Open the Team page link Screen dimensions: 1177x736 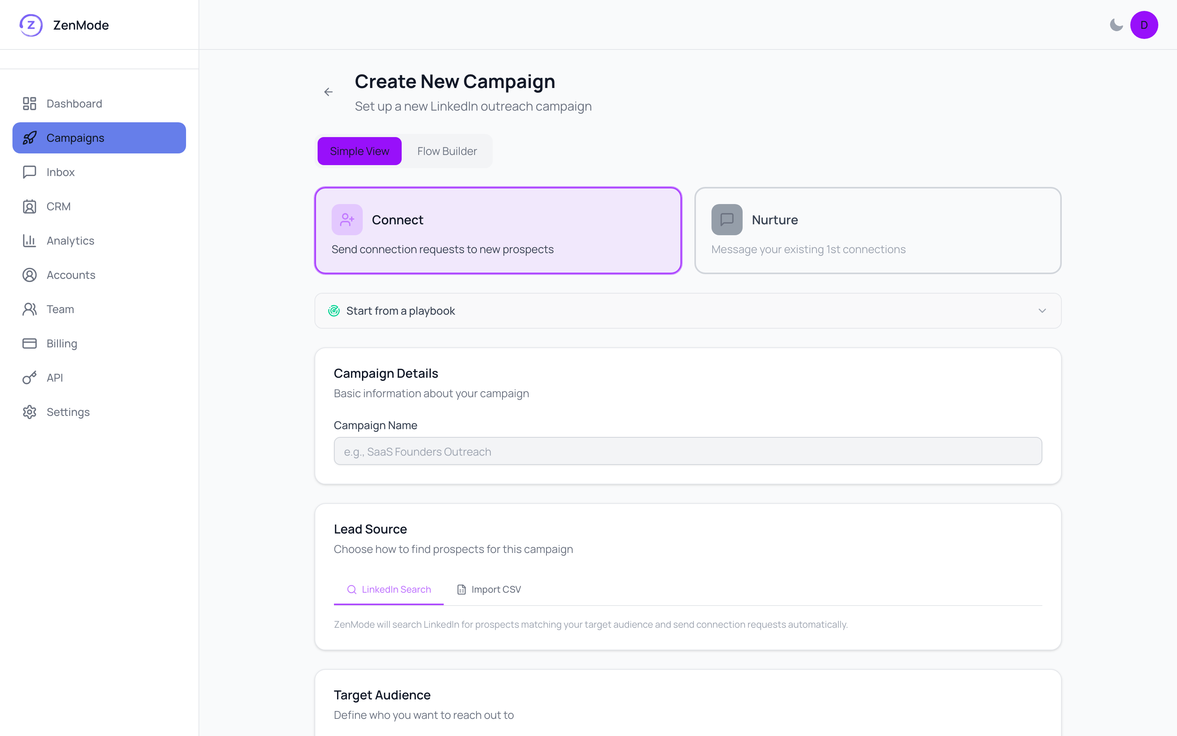tap(99, 309)
